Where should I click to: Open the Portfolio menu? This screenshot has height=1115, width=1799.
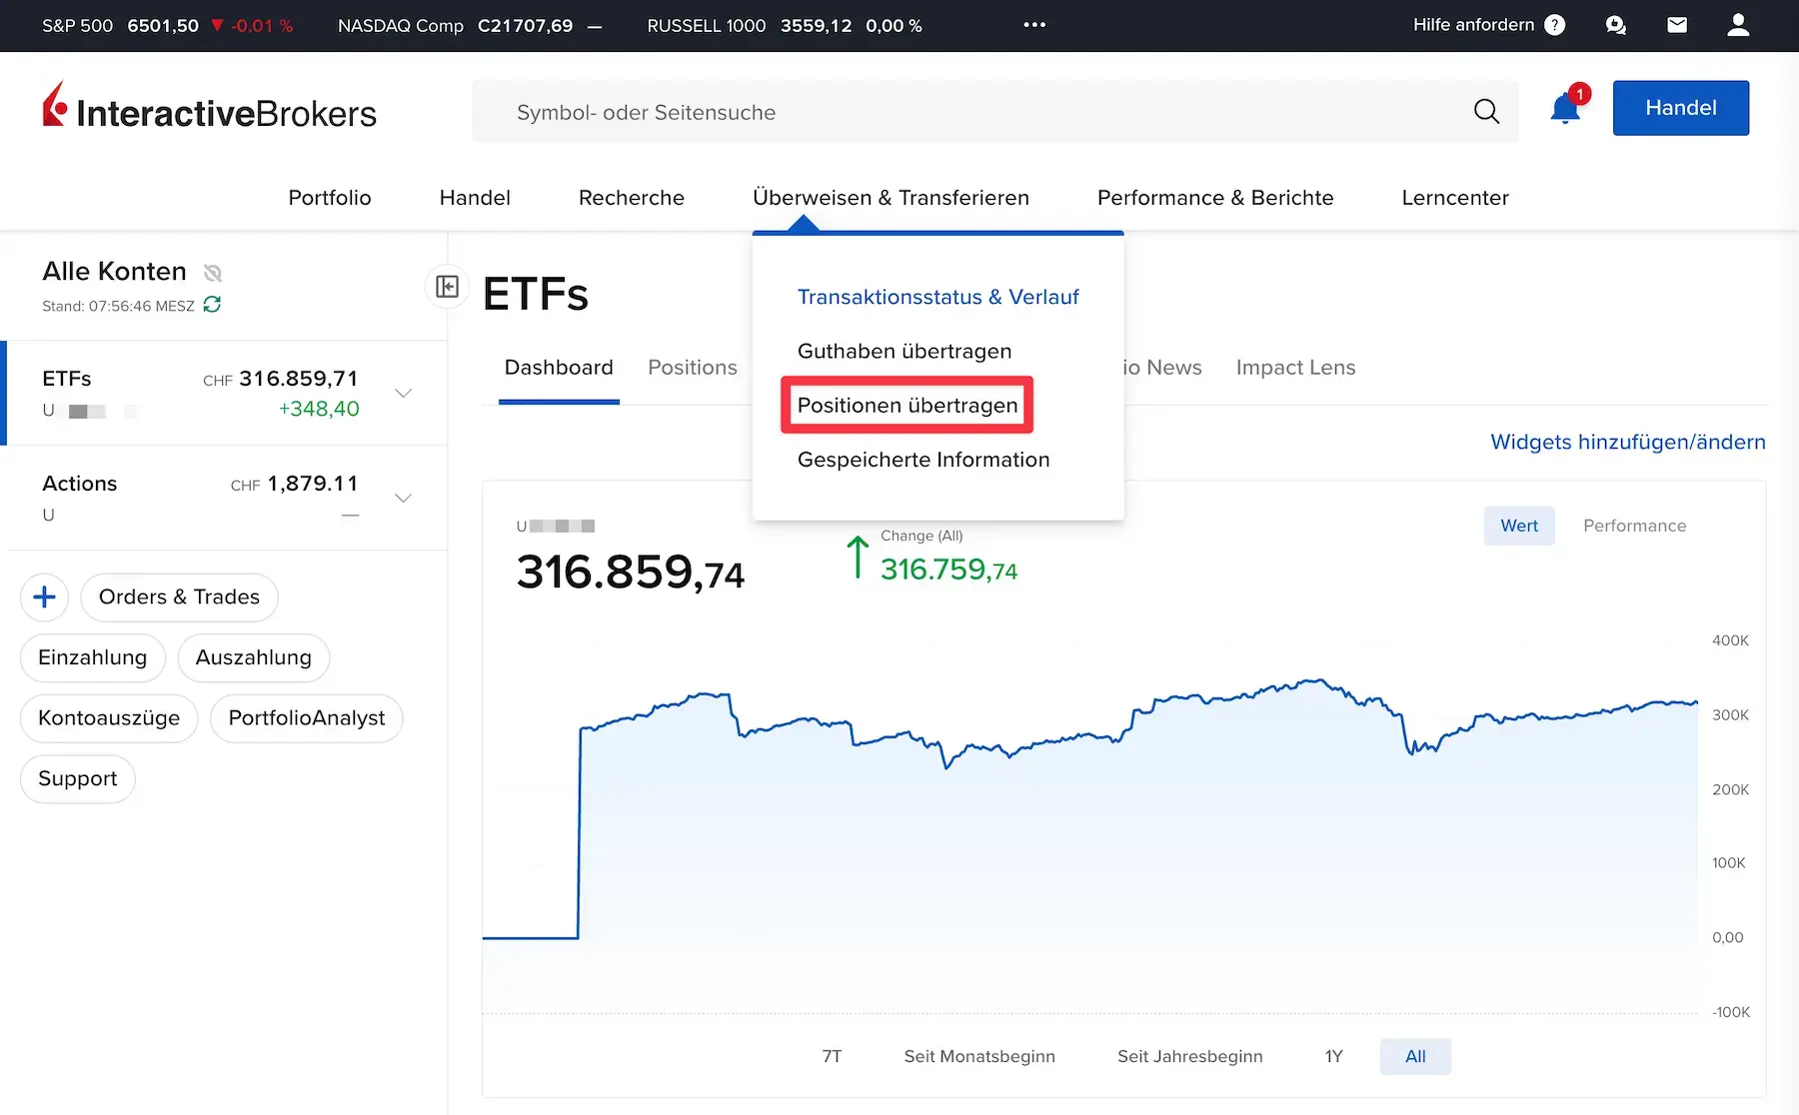pyautogui.click(x=330, y=198)
